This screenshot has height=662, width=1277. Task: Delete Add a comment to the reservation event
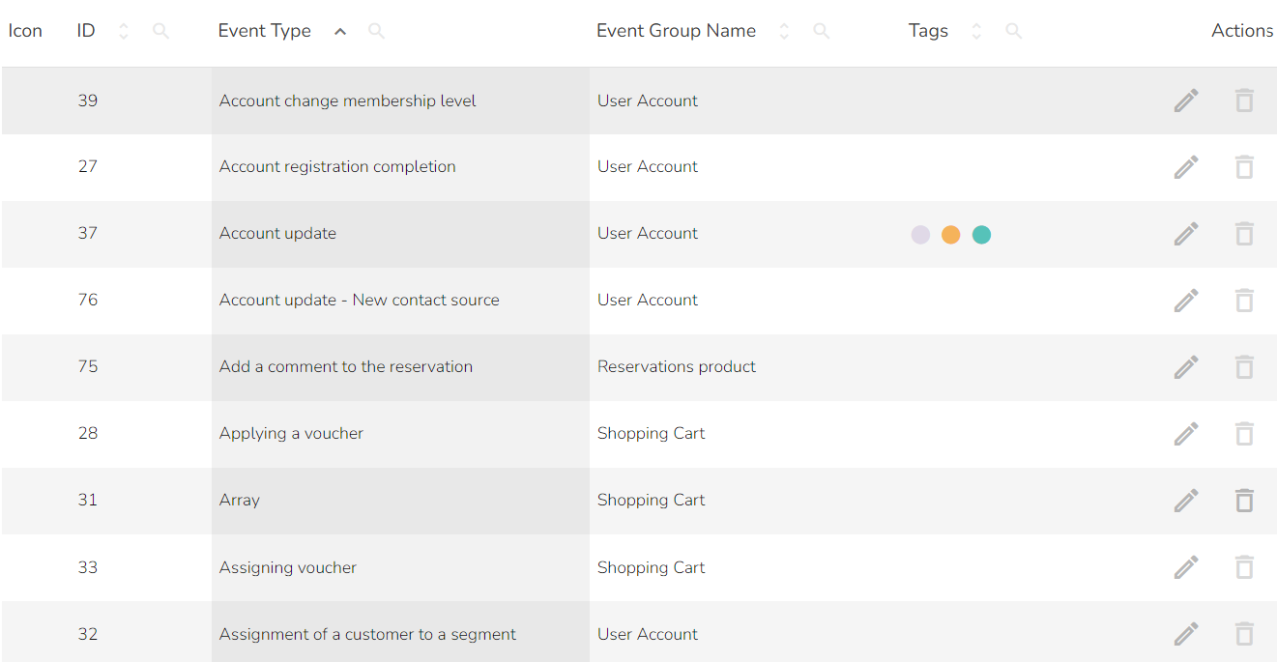click(1244, 367)
